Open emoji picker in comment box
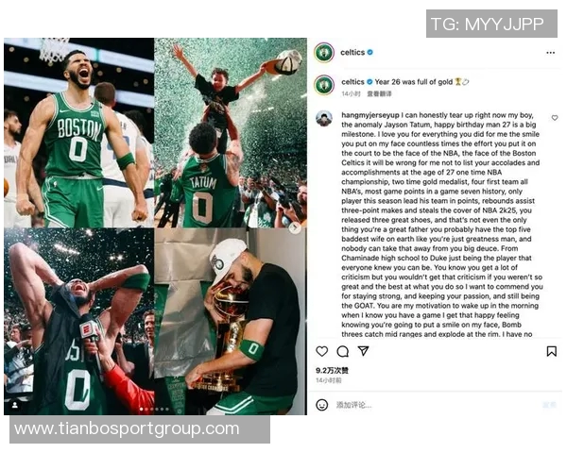The image size is (567, 453). [322, 405]
